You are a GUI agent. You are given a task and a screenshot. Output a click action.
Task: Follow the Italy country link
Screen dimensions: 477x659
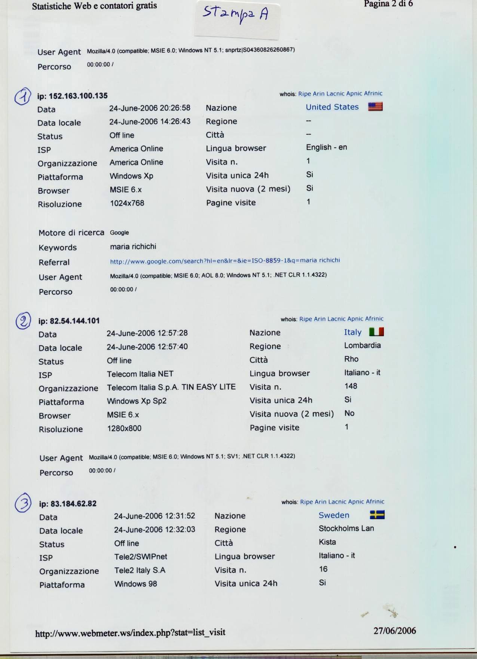tap(353, 332)
